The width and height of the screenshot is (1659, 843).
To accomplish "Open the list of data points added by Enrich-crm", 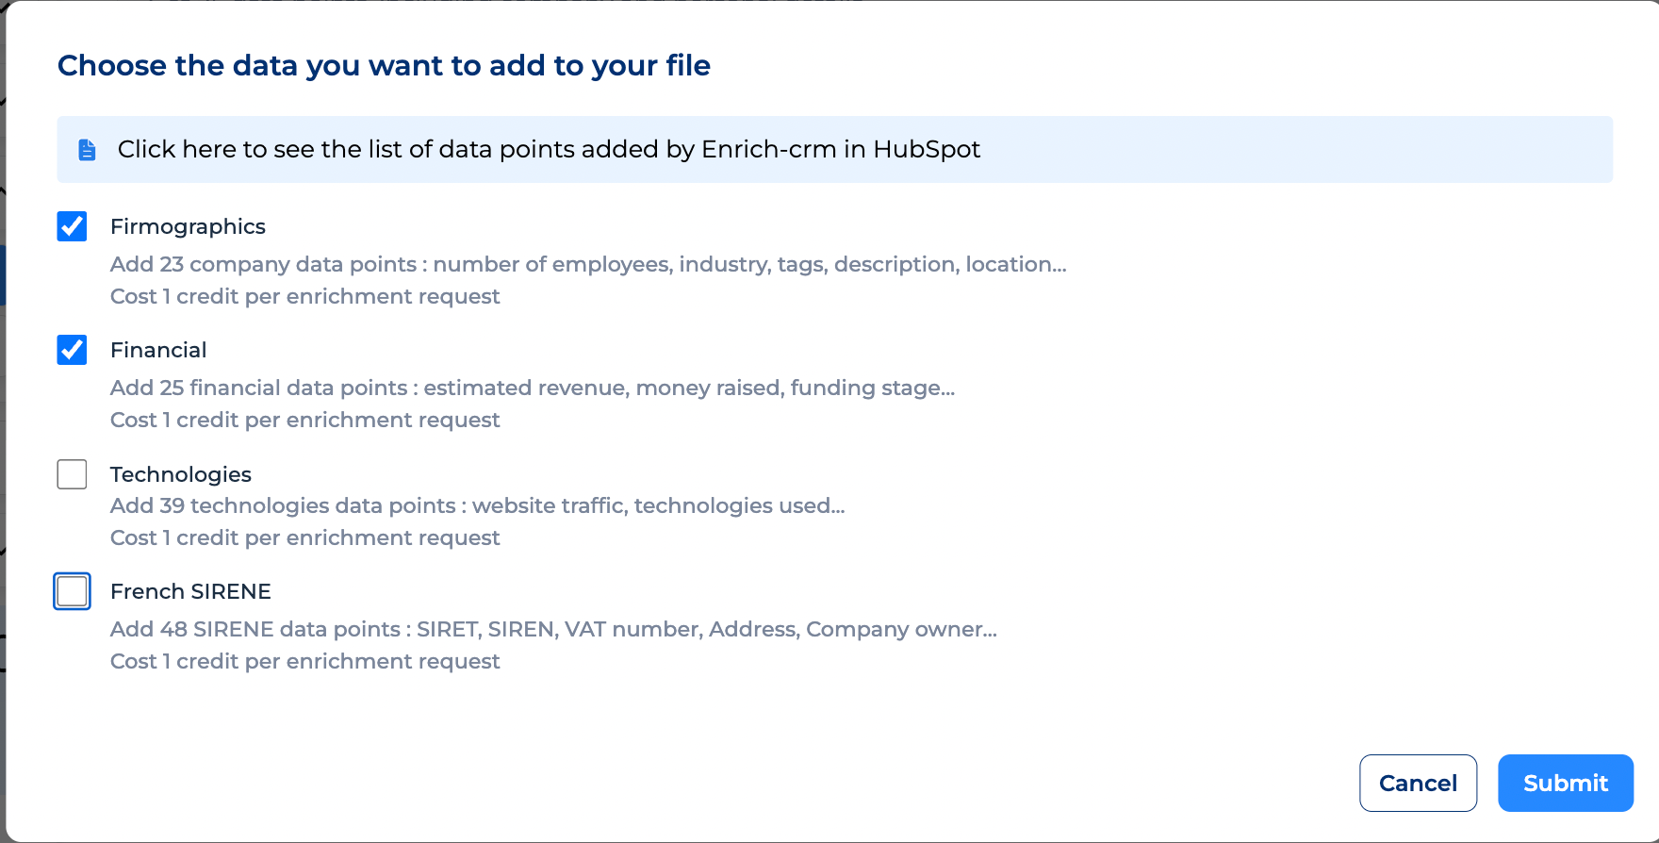I will click(549, 149).
